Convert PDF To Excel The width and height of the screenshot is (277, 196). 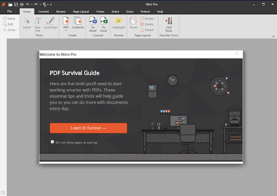click(103, 24)
